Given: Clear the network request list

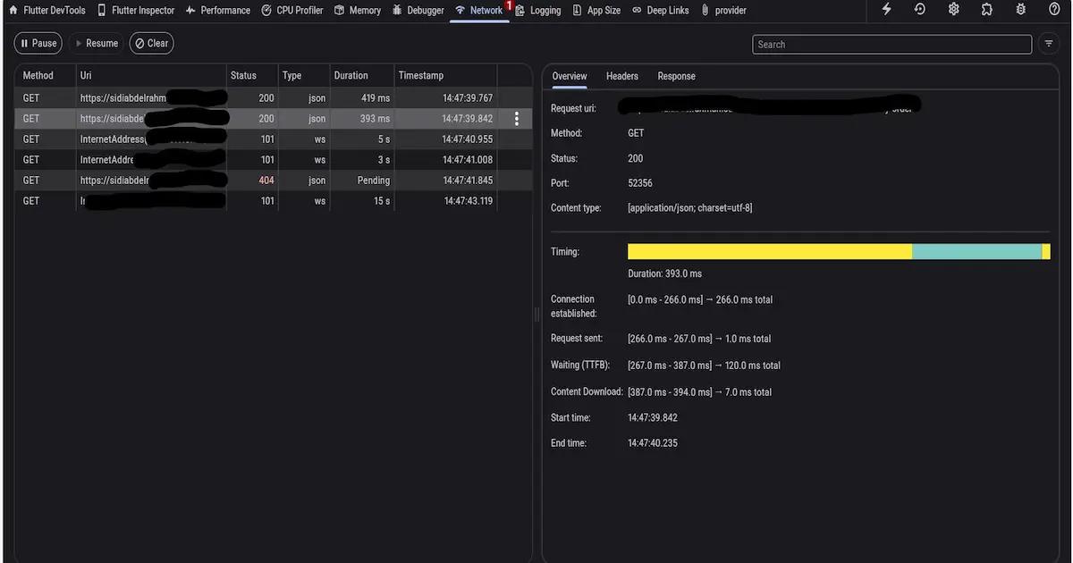Looking at the screenshot, I should [x=151, y=43].
